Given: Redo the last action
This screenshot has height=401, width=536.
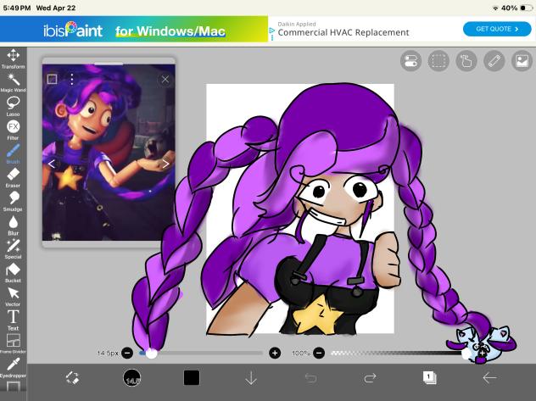Looking at the screenshot, I should (371, 378).
